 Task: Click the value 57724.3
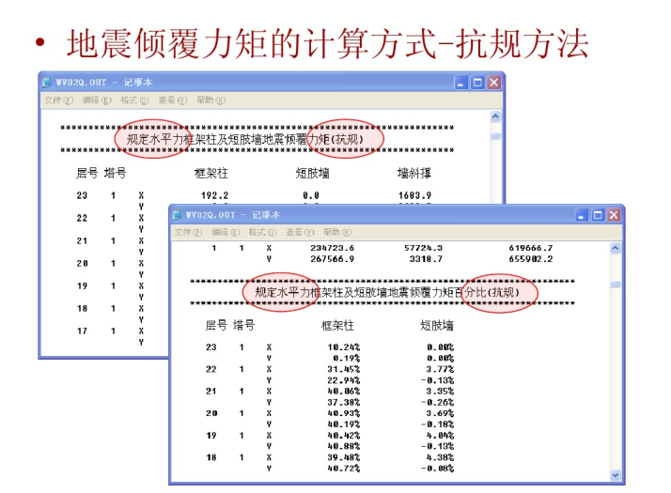[423, 248]
